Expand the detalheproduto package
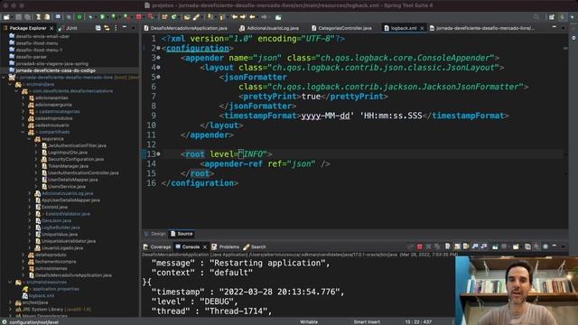This screenshot has height=325, width=578. tap(23, 255)
